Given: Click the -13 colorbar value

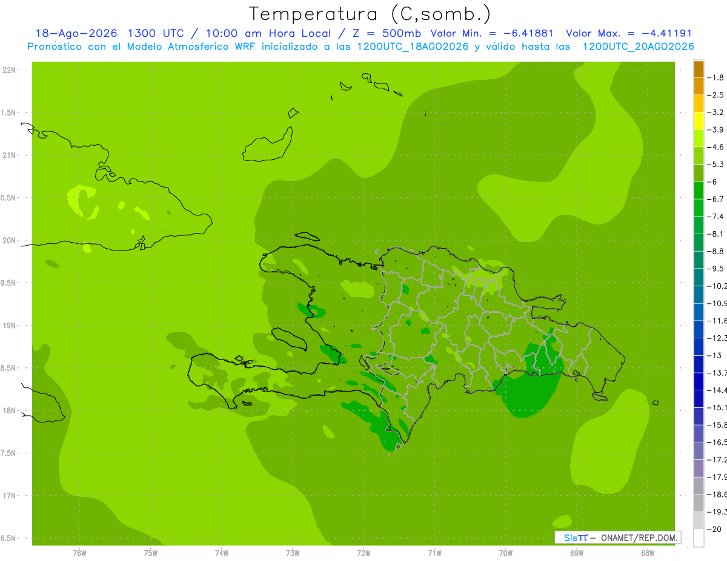Looking at the screenshot, I should 714,355.
